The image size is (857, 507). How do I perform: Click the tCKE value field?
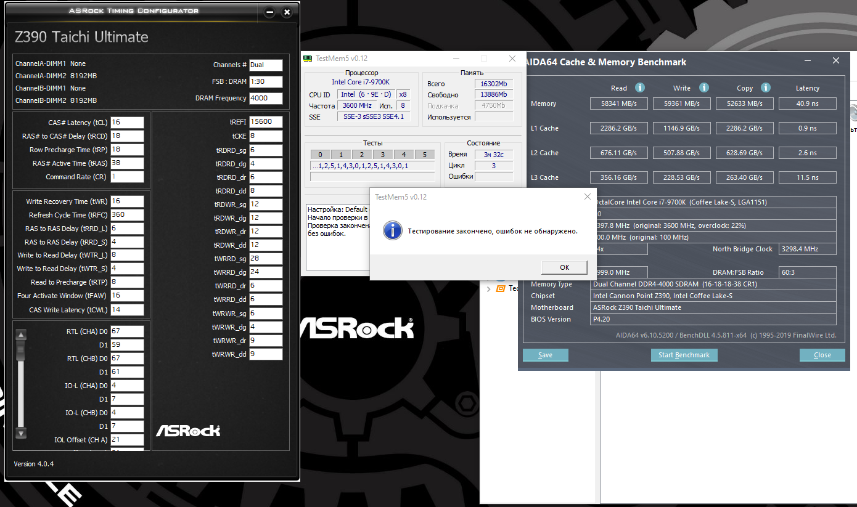(x=266, y=136)
